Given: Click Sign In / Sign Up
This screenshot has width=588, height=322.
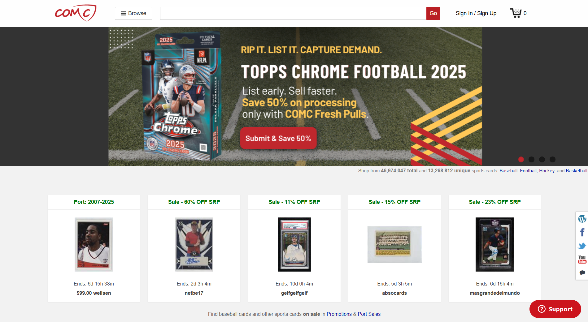Looking at the screenshot, I should (476, 13).
